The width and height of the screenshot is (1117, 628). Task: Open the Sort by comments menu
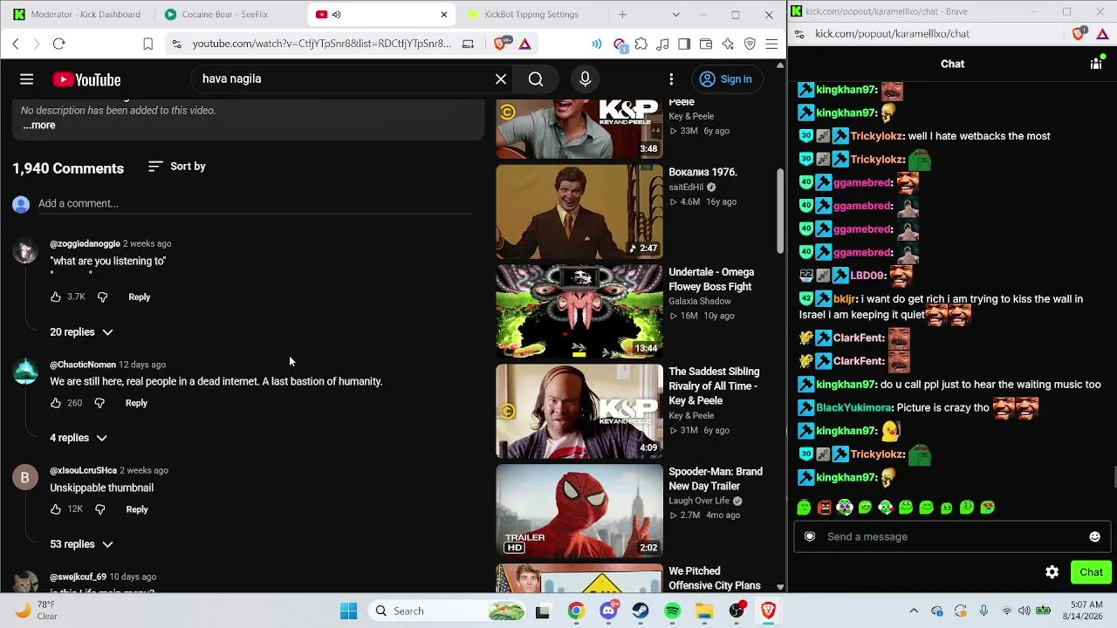coord(177,167)
